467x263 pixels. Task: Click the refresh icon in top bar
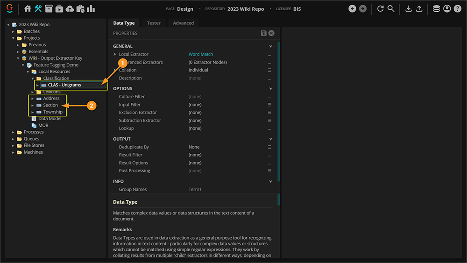pos(380,8)
